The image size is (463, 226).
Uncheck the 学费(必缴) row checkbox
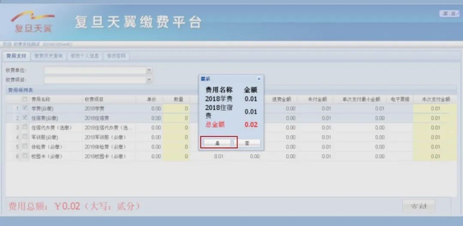pyautogui.click(x=24, y=108)
